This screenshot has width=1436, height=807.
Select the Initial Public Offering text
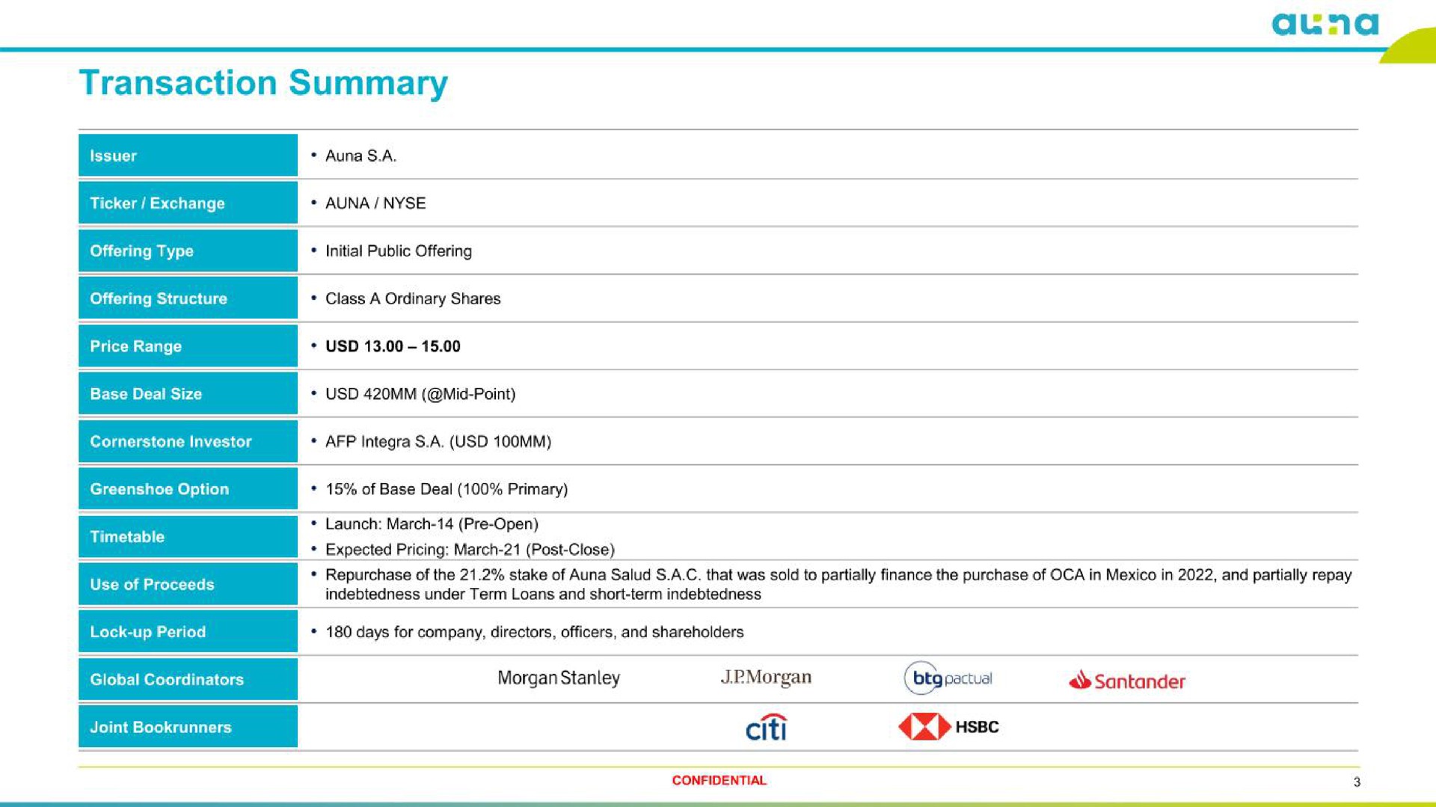399,251
